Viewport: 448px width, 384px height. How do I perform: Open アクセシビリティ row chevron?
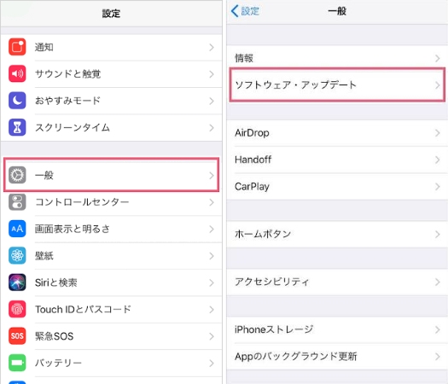coord(438,282)
